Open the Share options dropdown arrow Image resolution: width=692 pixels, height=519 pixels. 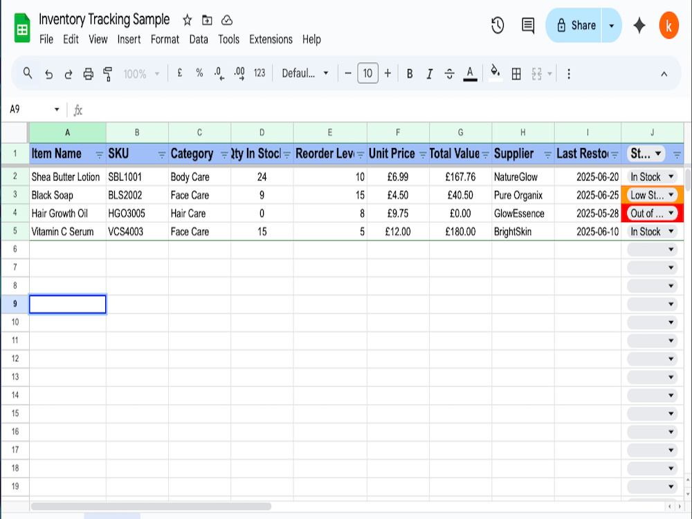coord(612,26)
